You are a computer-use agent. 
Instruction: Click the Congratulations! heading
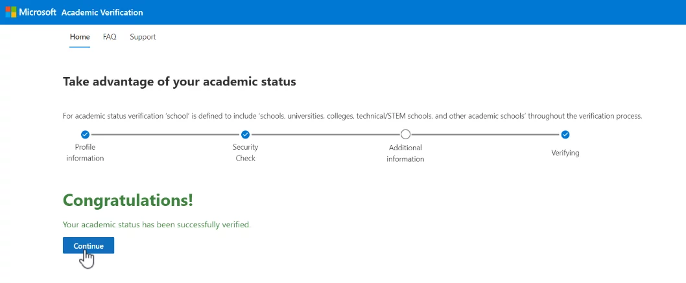128,200
